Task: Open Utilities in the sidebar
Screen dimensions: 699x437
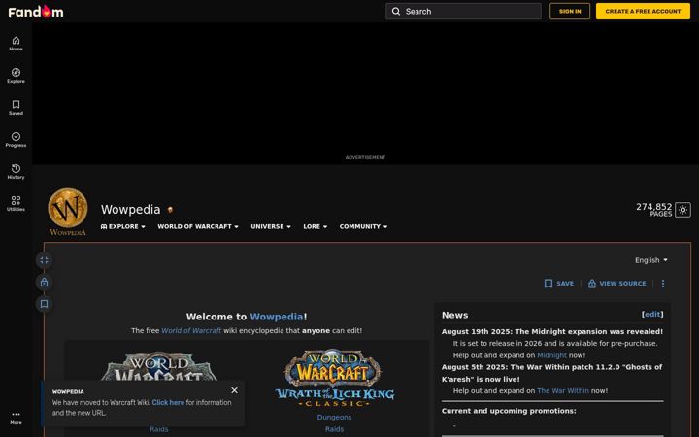Action: pos(16,204)
